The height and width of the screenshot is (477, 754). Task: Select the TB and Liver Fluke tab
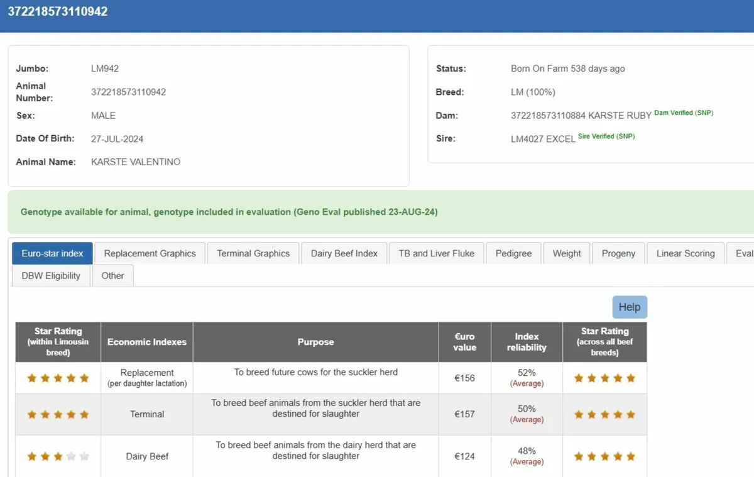(436, 253)
